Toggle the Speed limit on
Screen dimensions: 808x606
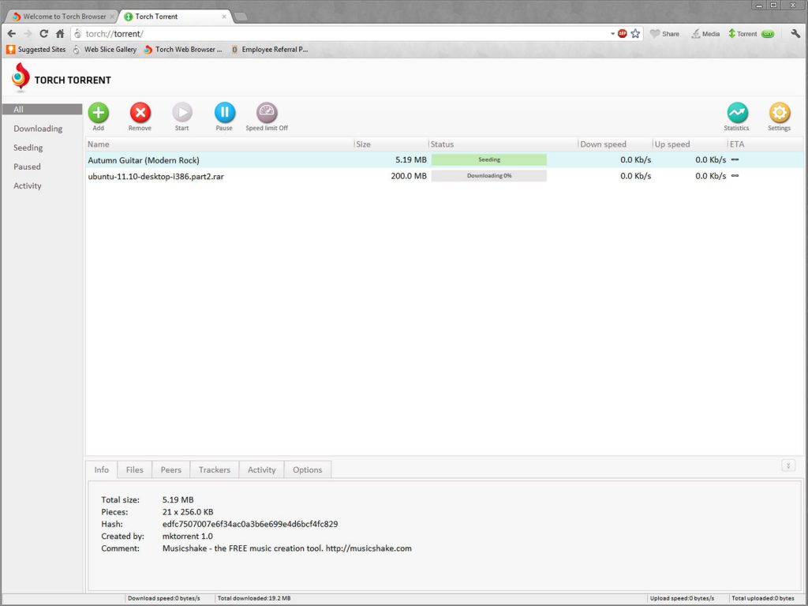[x=266, y=113]
